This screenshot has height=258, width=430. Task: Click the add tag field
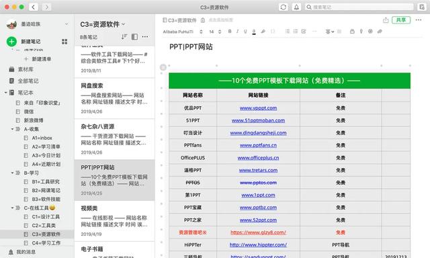pyautogui.click(x=221, y=20)
